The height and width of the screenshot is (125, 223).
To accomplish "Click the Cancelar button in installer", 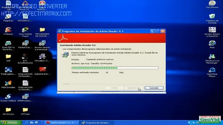I will pyautogui.click(x=154, y=88).
